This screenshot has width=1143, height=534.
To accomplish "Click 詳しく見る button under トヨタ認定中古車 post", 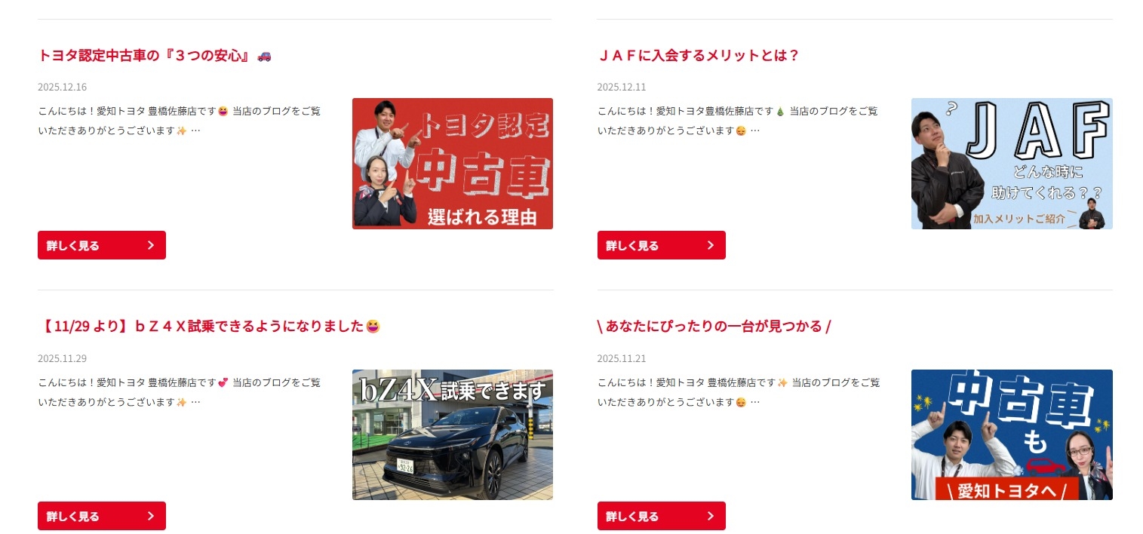I will point(102,245).
